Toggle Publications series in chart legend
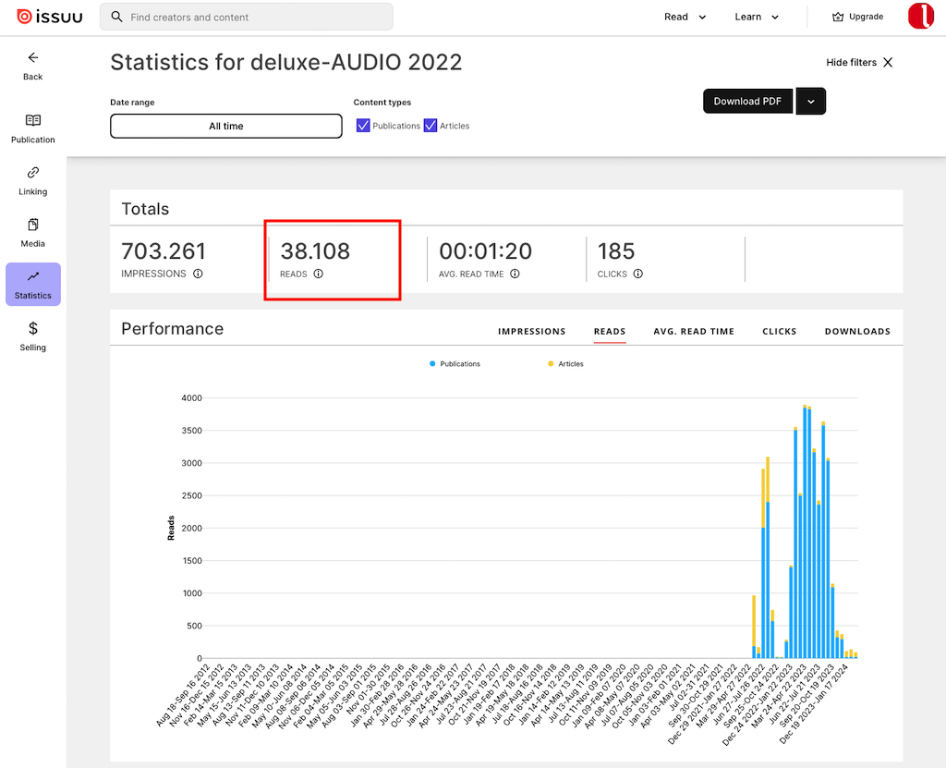The image size is (946, 768). [455, 364]
